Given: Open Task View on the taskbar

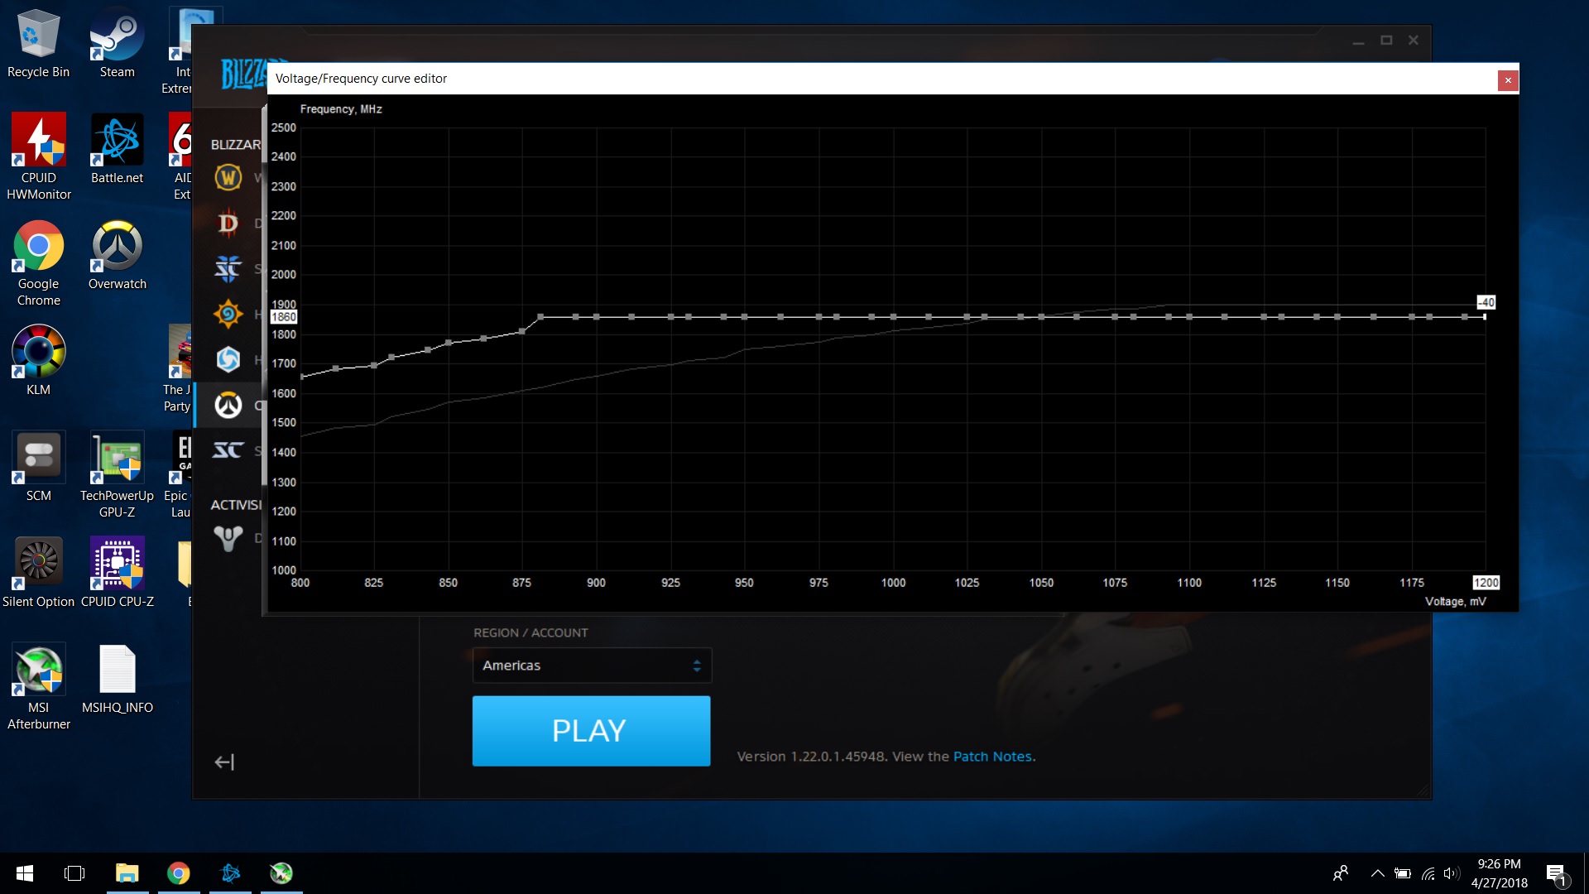Looking at the screenshot, I should tap(74, 873).
